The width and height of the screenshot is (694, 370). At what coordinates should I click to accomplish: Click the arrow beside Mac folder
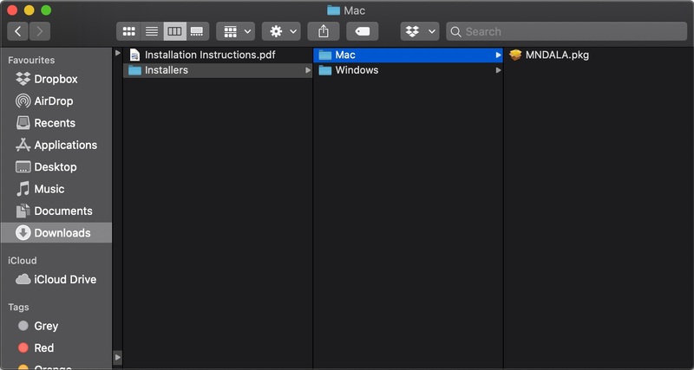click(498, 55)
